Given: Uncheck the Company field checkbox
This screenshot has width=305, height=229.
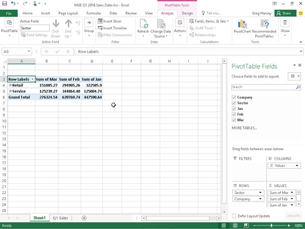Looking at the screenshot, I should pyautogui.click(x=234, y=97).
